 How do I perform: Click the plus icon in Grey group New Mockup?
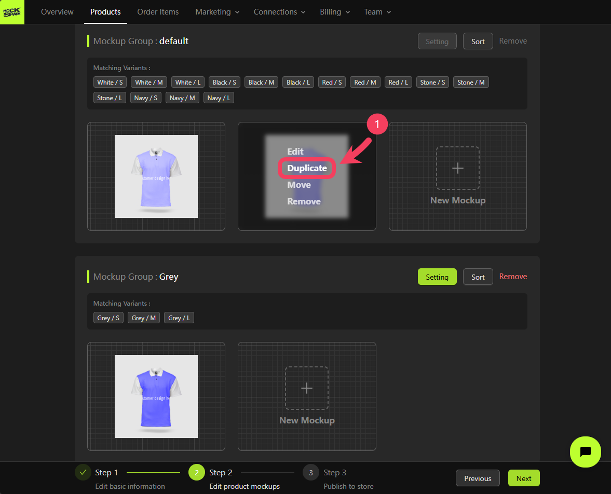pos(307,388)
